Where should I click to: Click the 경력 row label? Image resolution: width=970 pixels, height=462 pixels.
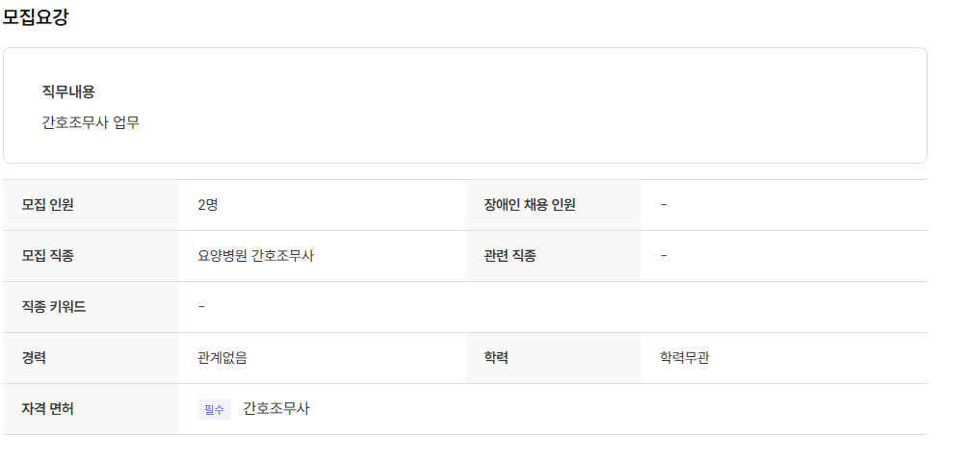click(35, 357)
